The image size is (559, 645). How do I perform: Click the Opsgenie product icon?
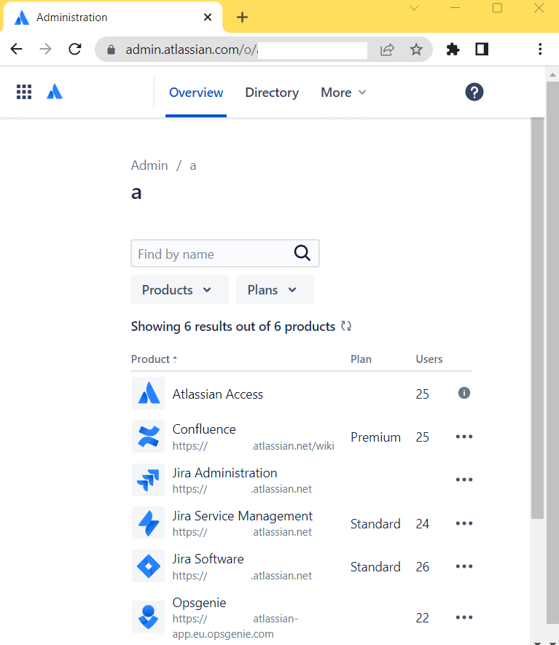click(x=149, y=617)
